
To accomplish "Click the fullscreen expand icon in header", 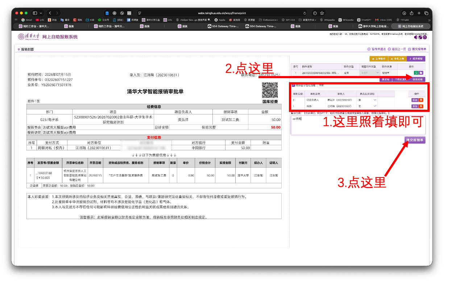I will click(x=420, y=37).
